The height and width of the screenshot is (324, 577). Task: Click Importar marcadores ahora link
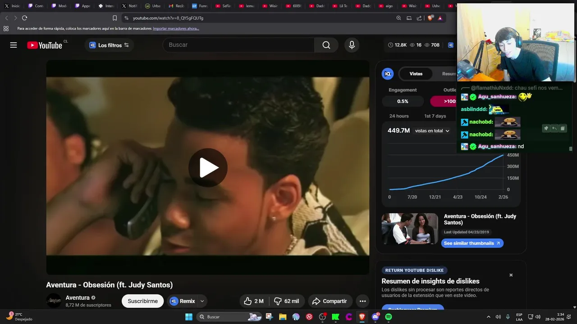click(x=176, y=28)
